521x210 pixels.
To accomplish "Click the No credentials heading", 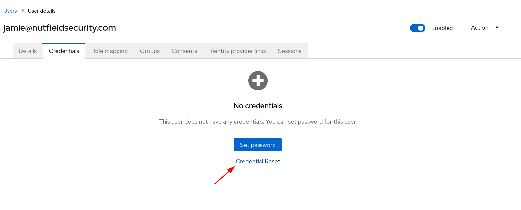I will click(x=258, y=106).
